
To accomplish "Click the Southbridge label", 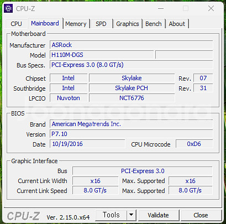I will pos(29,88).
